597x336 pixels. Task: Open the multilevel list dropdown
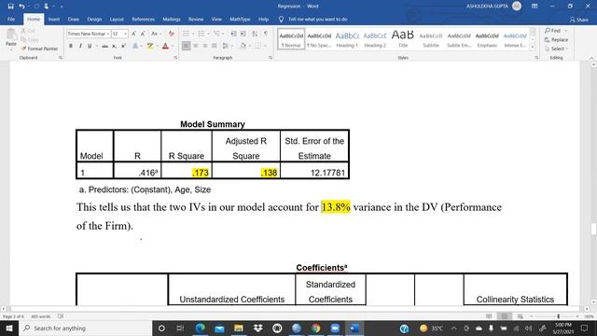click(x=224, y=34)
